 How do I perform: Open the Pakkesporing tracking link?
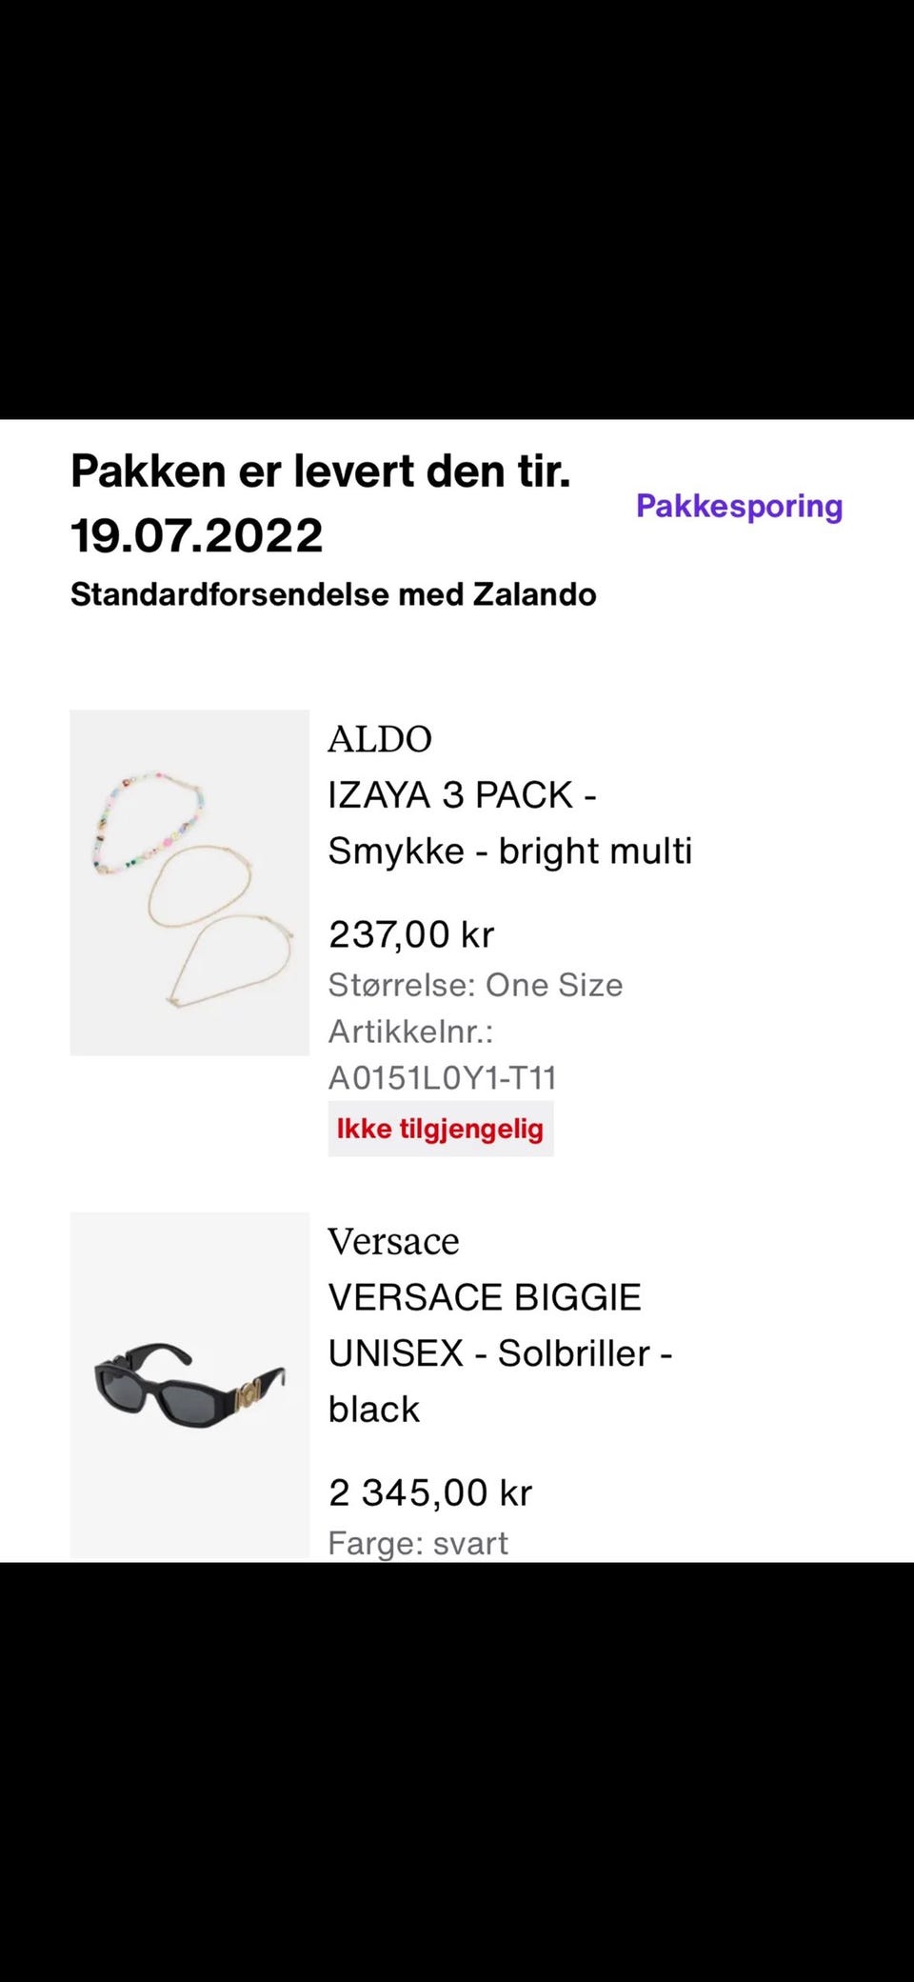739,506
